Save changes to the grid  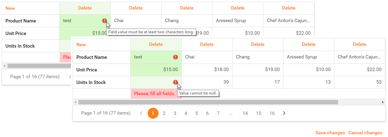tap(330, 133)
